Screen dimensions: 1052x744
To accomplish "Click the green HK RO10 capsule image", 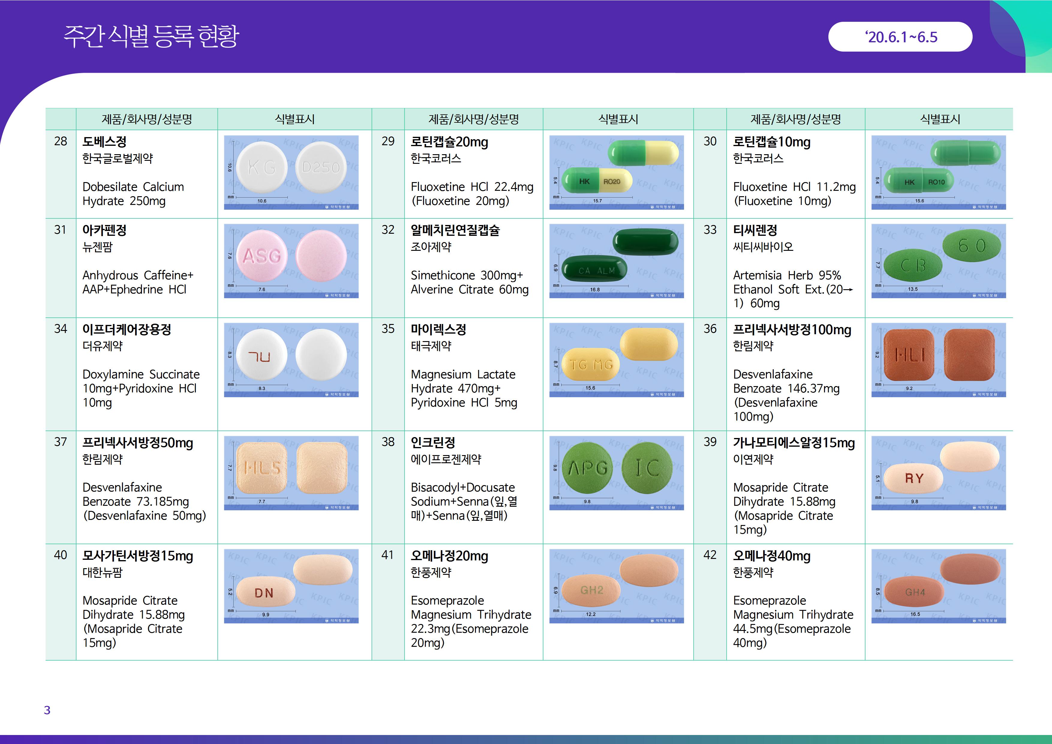I will (x=938, y=172).
